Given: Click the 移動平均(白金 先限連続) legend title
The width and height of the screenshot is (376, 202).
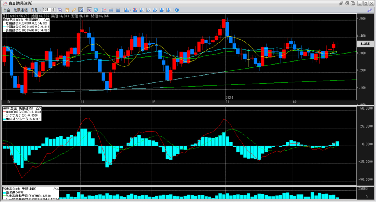Looking at the screenshot, I should pyautogui.click(x=21, y=20).
